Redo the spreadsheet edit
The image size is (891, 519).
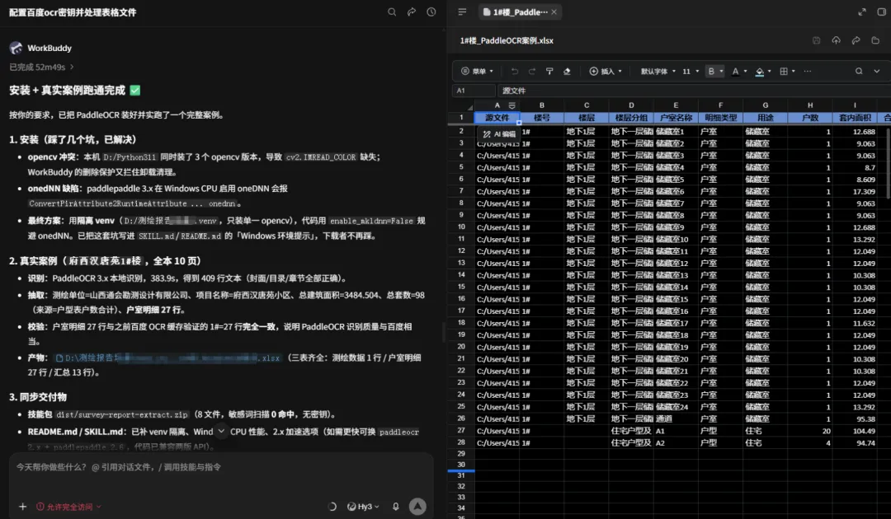click(532, 71)
